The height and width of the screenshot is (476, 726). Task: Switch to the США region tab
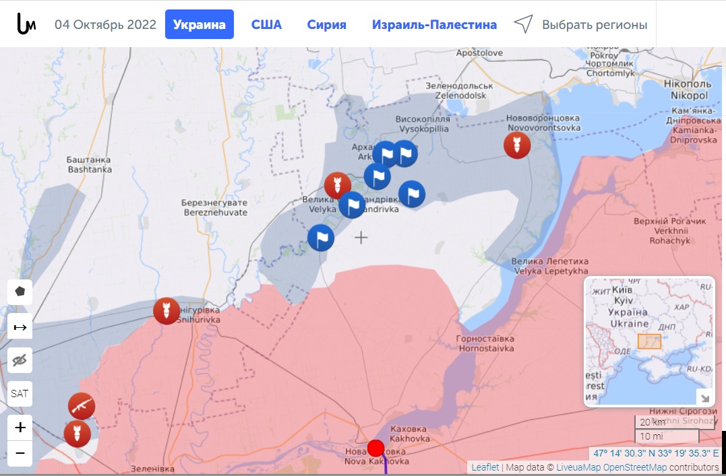tap(266, 24)
